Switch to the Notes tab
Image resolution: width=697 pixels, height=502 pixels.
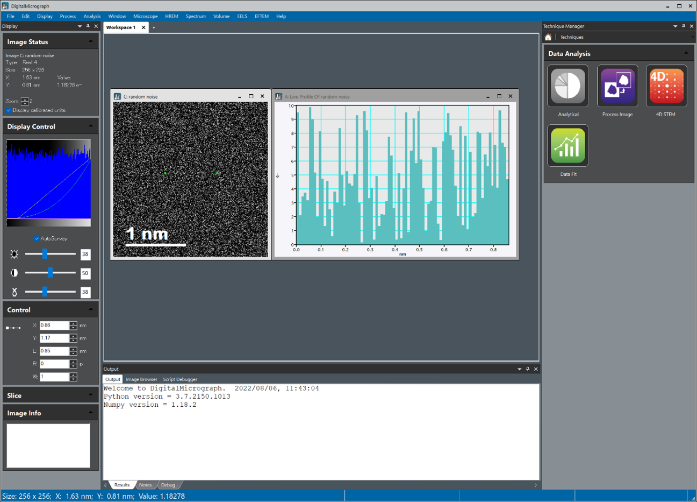point(145,485)
